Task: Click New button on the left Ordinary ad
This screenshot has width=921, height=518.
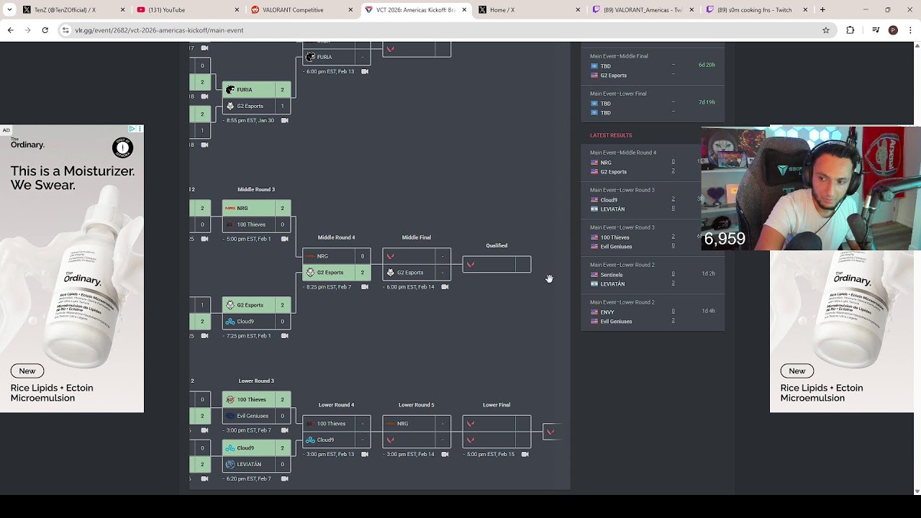Action: pos(27,371)
